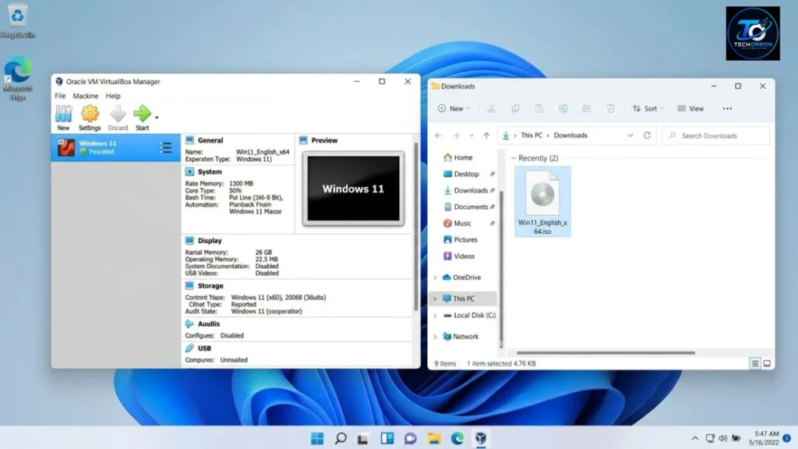
Task: Expand the Network tree node
Action: 435,337
